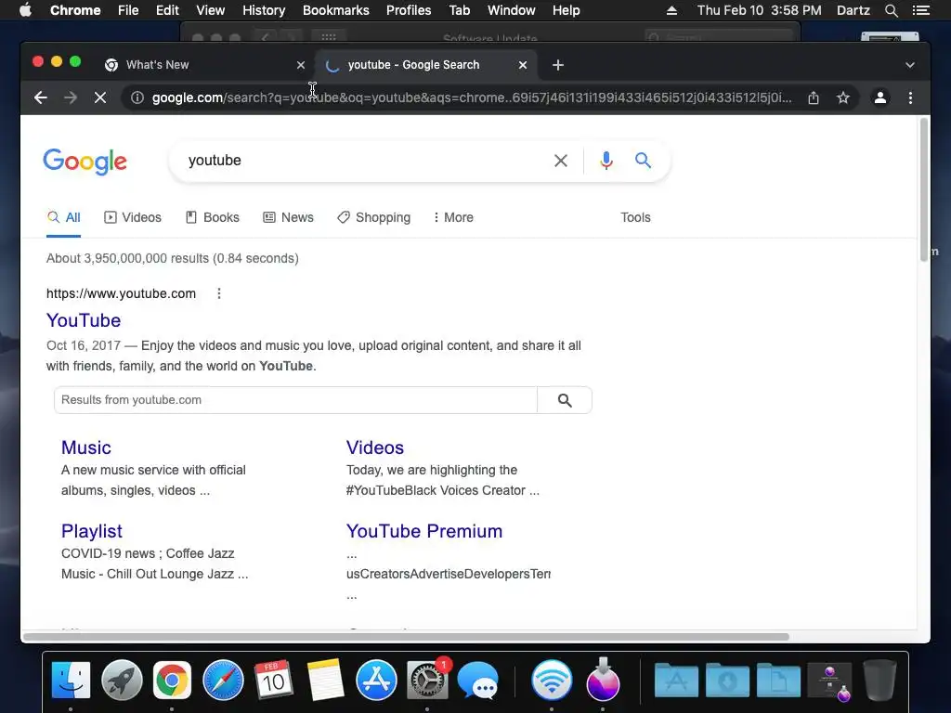Open the Chrome application menu
Viewport: 951px width, 713px height.
[75, 10]
